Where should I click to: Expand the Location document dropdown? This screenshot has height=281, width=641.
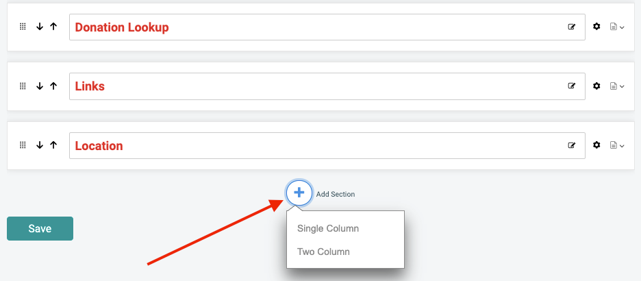click(617, 145)
